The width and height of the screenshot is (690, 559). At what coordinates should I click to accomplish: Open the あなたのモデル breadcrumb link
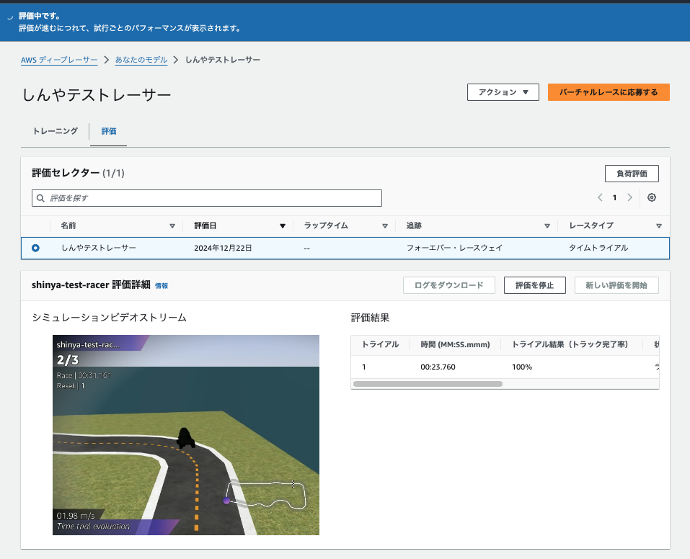tap(142, 60)
